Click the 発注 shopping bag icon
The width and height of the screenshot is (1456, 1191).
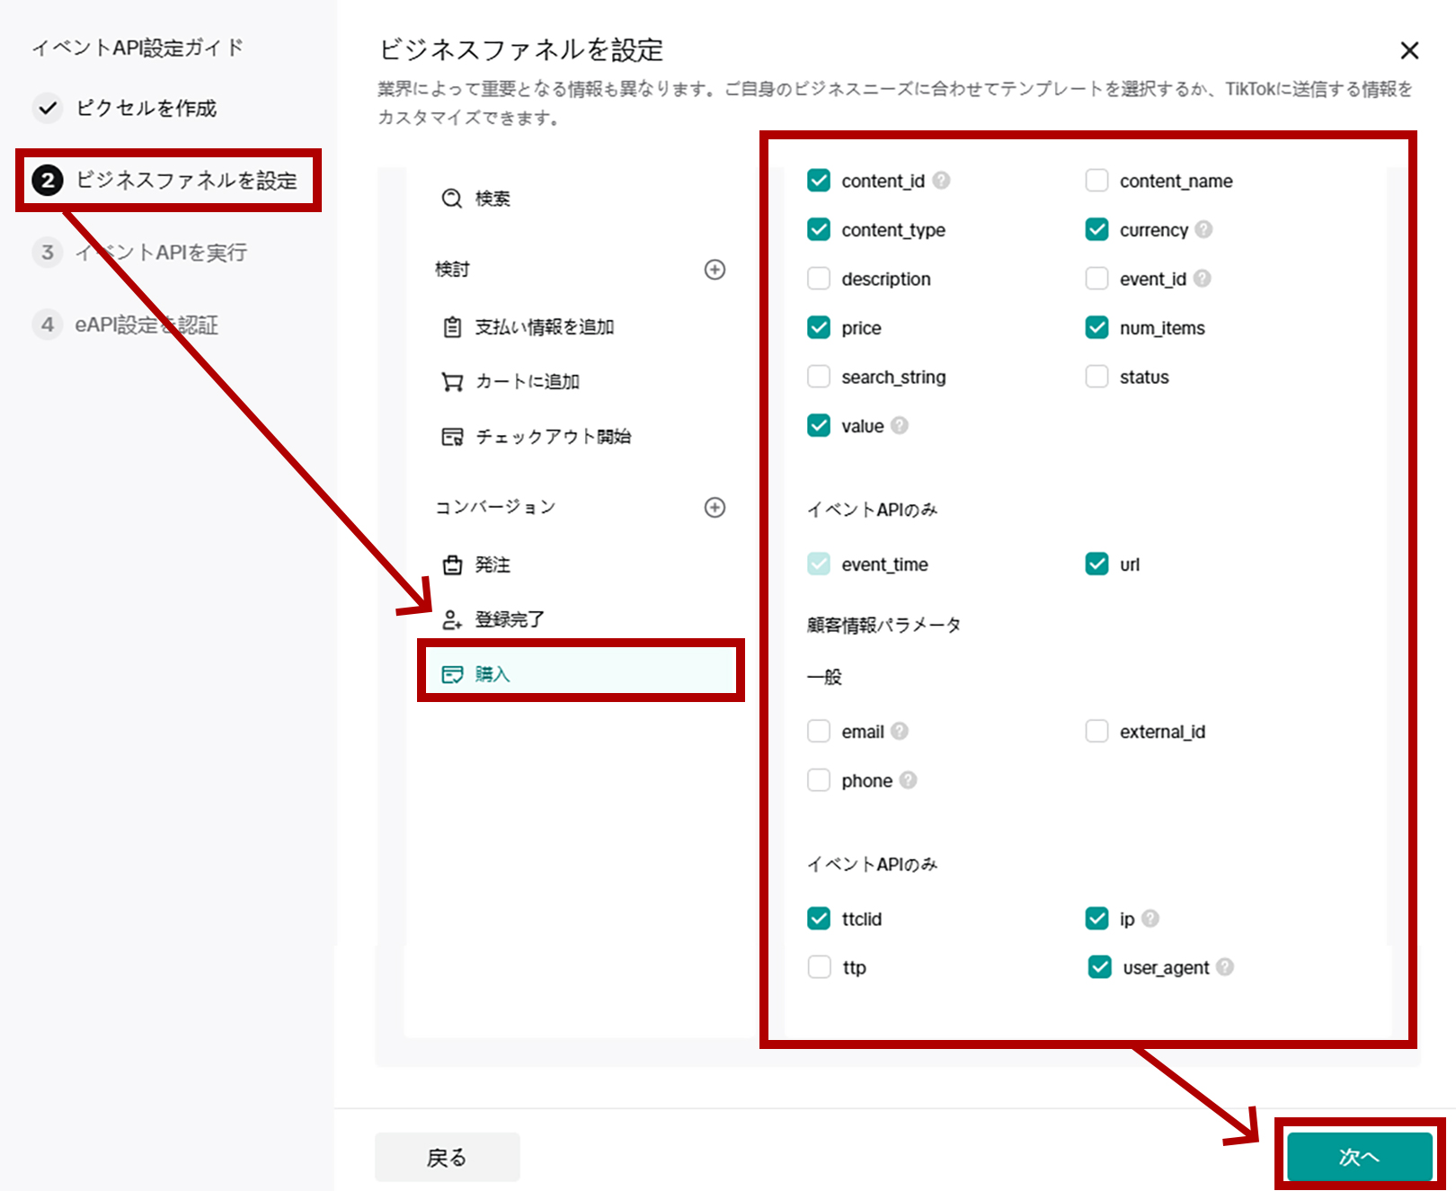[x=453, y=564]
